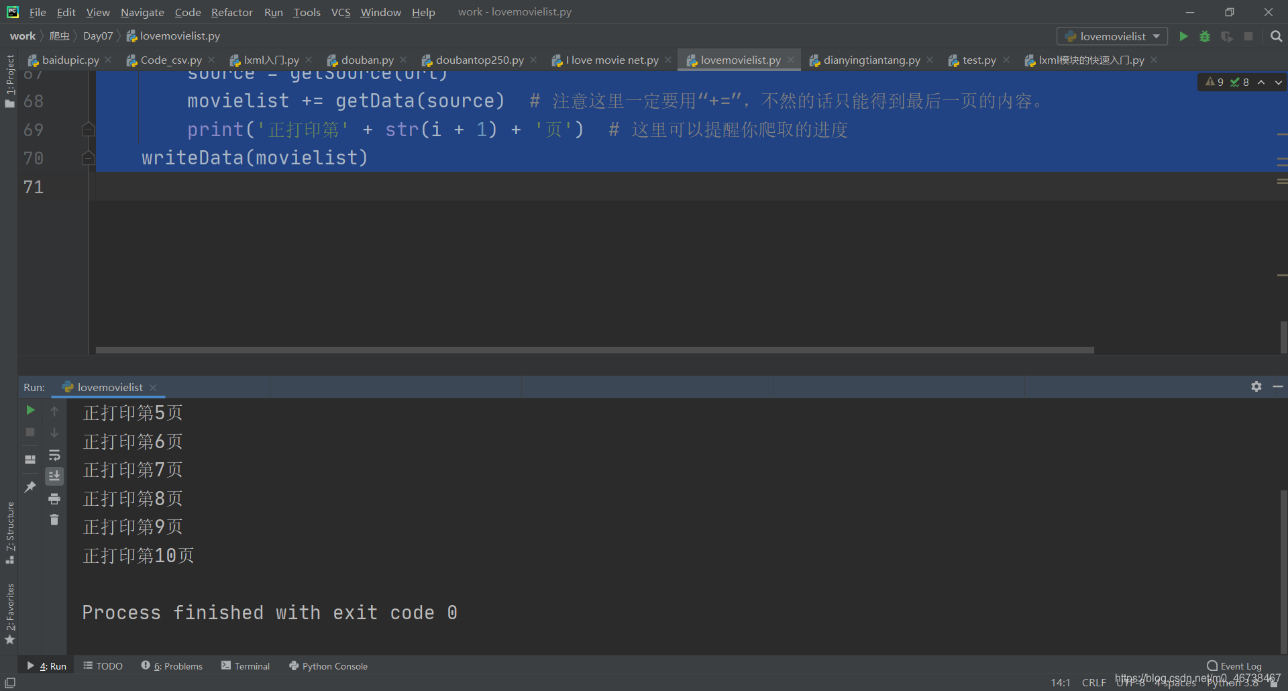Run lovemovielist with the green play icon
Viewport: 1288px width, 691px height.
pos(1184,36)
